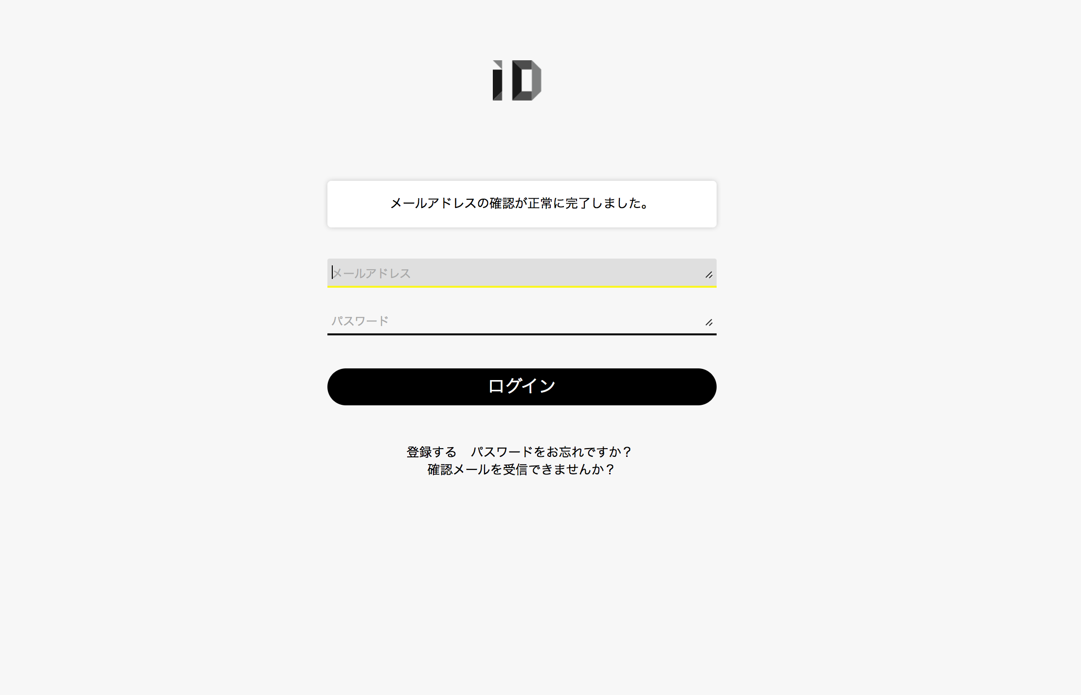Open the パスワードをお忘れですか？ link
1081x695 pixels.
pyautogui.click(x=551, y=452)
